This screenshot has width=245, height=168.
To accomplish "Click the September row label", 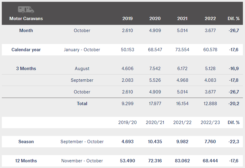I will click(82, 80).
